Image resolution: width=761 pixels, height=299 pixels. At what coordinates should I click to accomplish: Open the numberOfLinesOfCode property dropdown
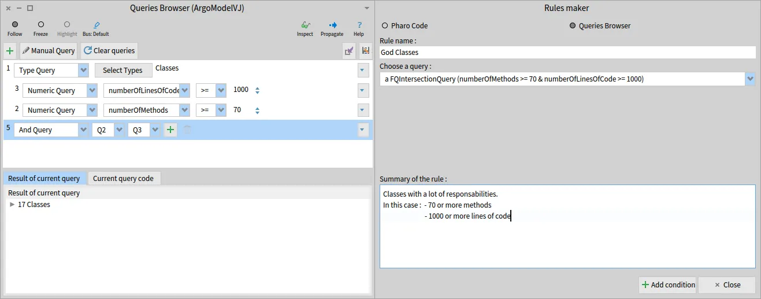click(x=185, y=91)
